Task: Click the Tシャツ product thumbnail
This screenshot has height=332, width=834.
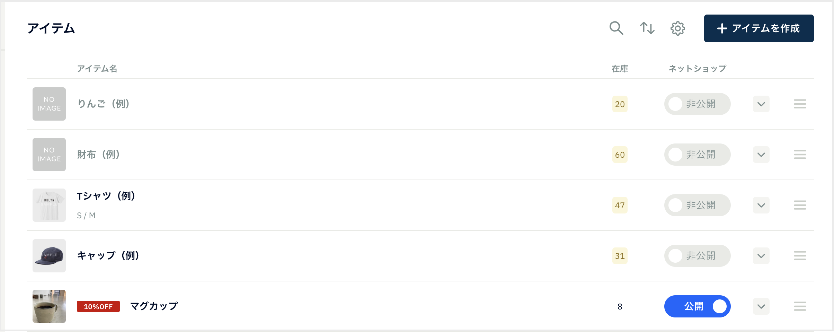Action: [49, 205]
